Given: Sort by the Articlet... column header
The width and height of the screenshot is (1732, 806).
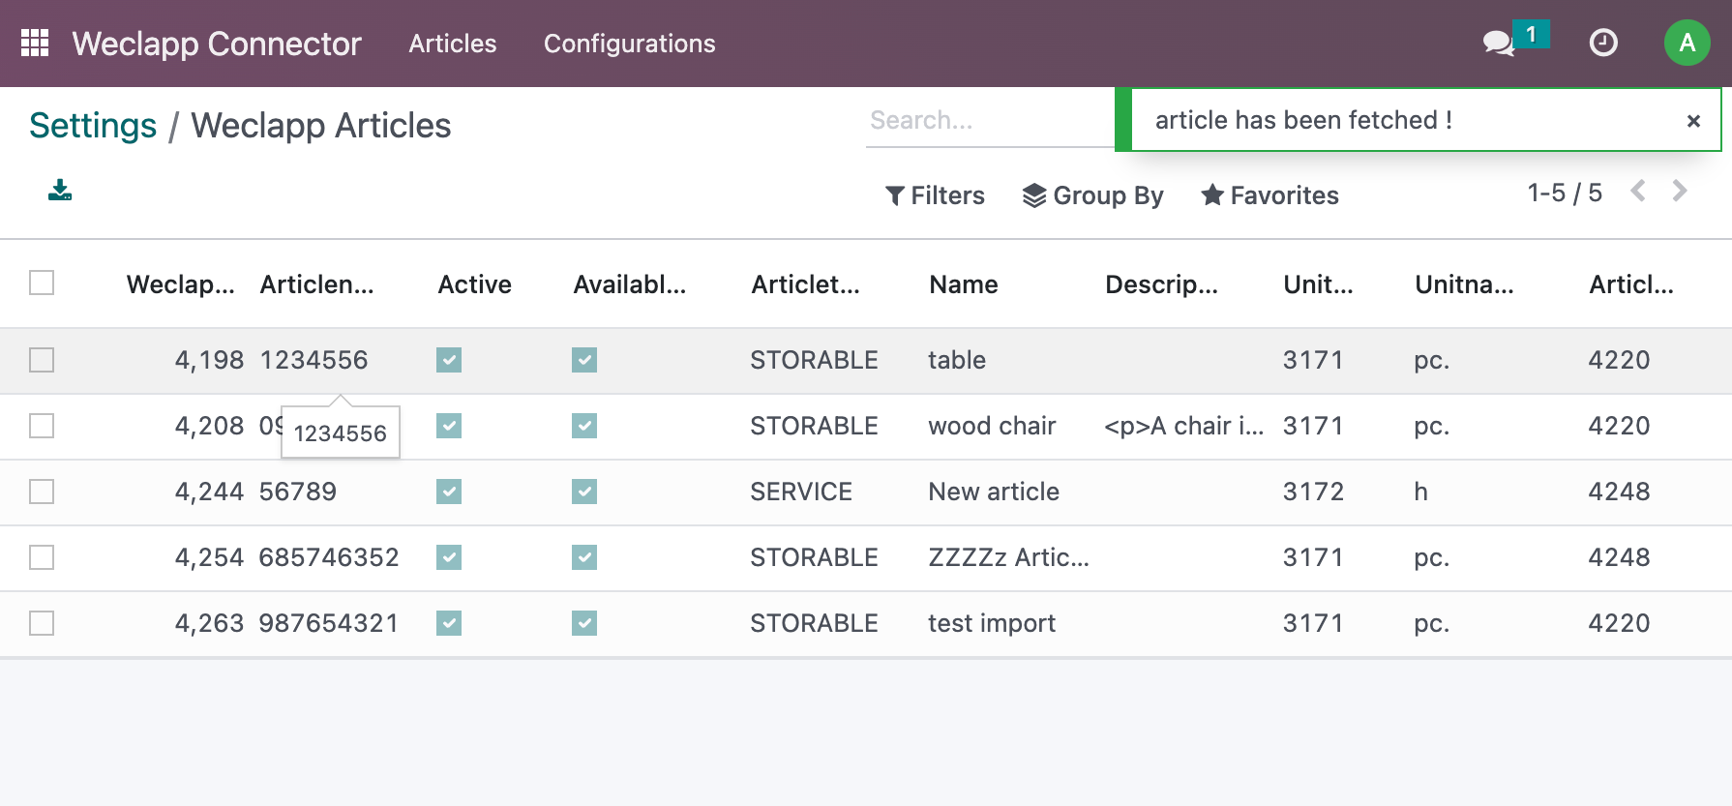Looking at the screenshot, I should coord(805,284).
